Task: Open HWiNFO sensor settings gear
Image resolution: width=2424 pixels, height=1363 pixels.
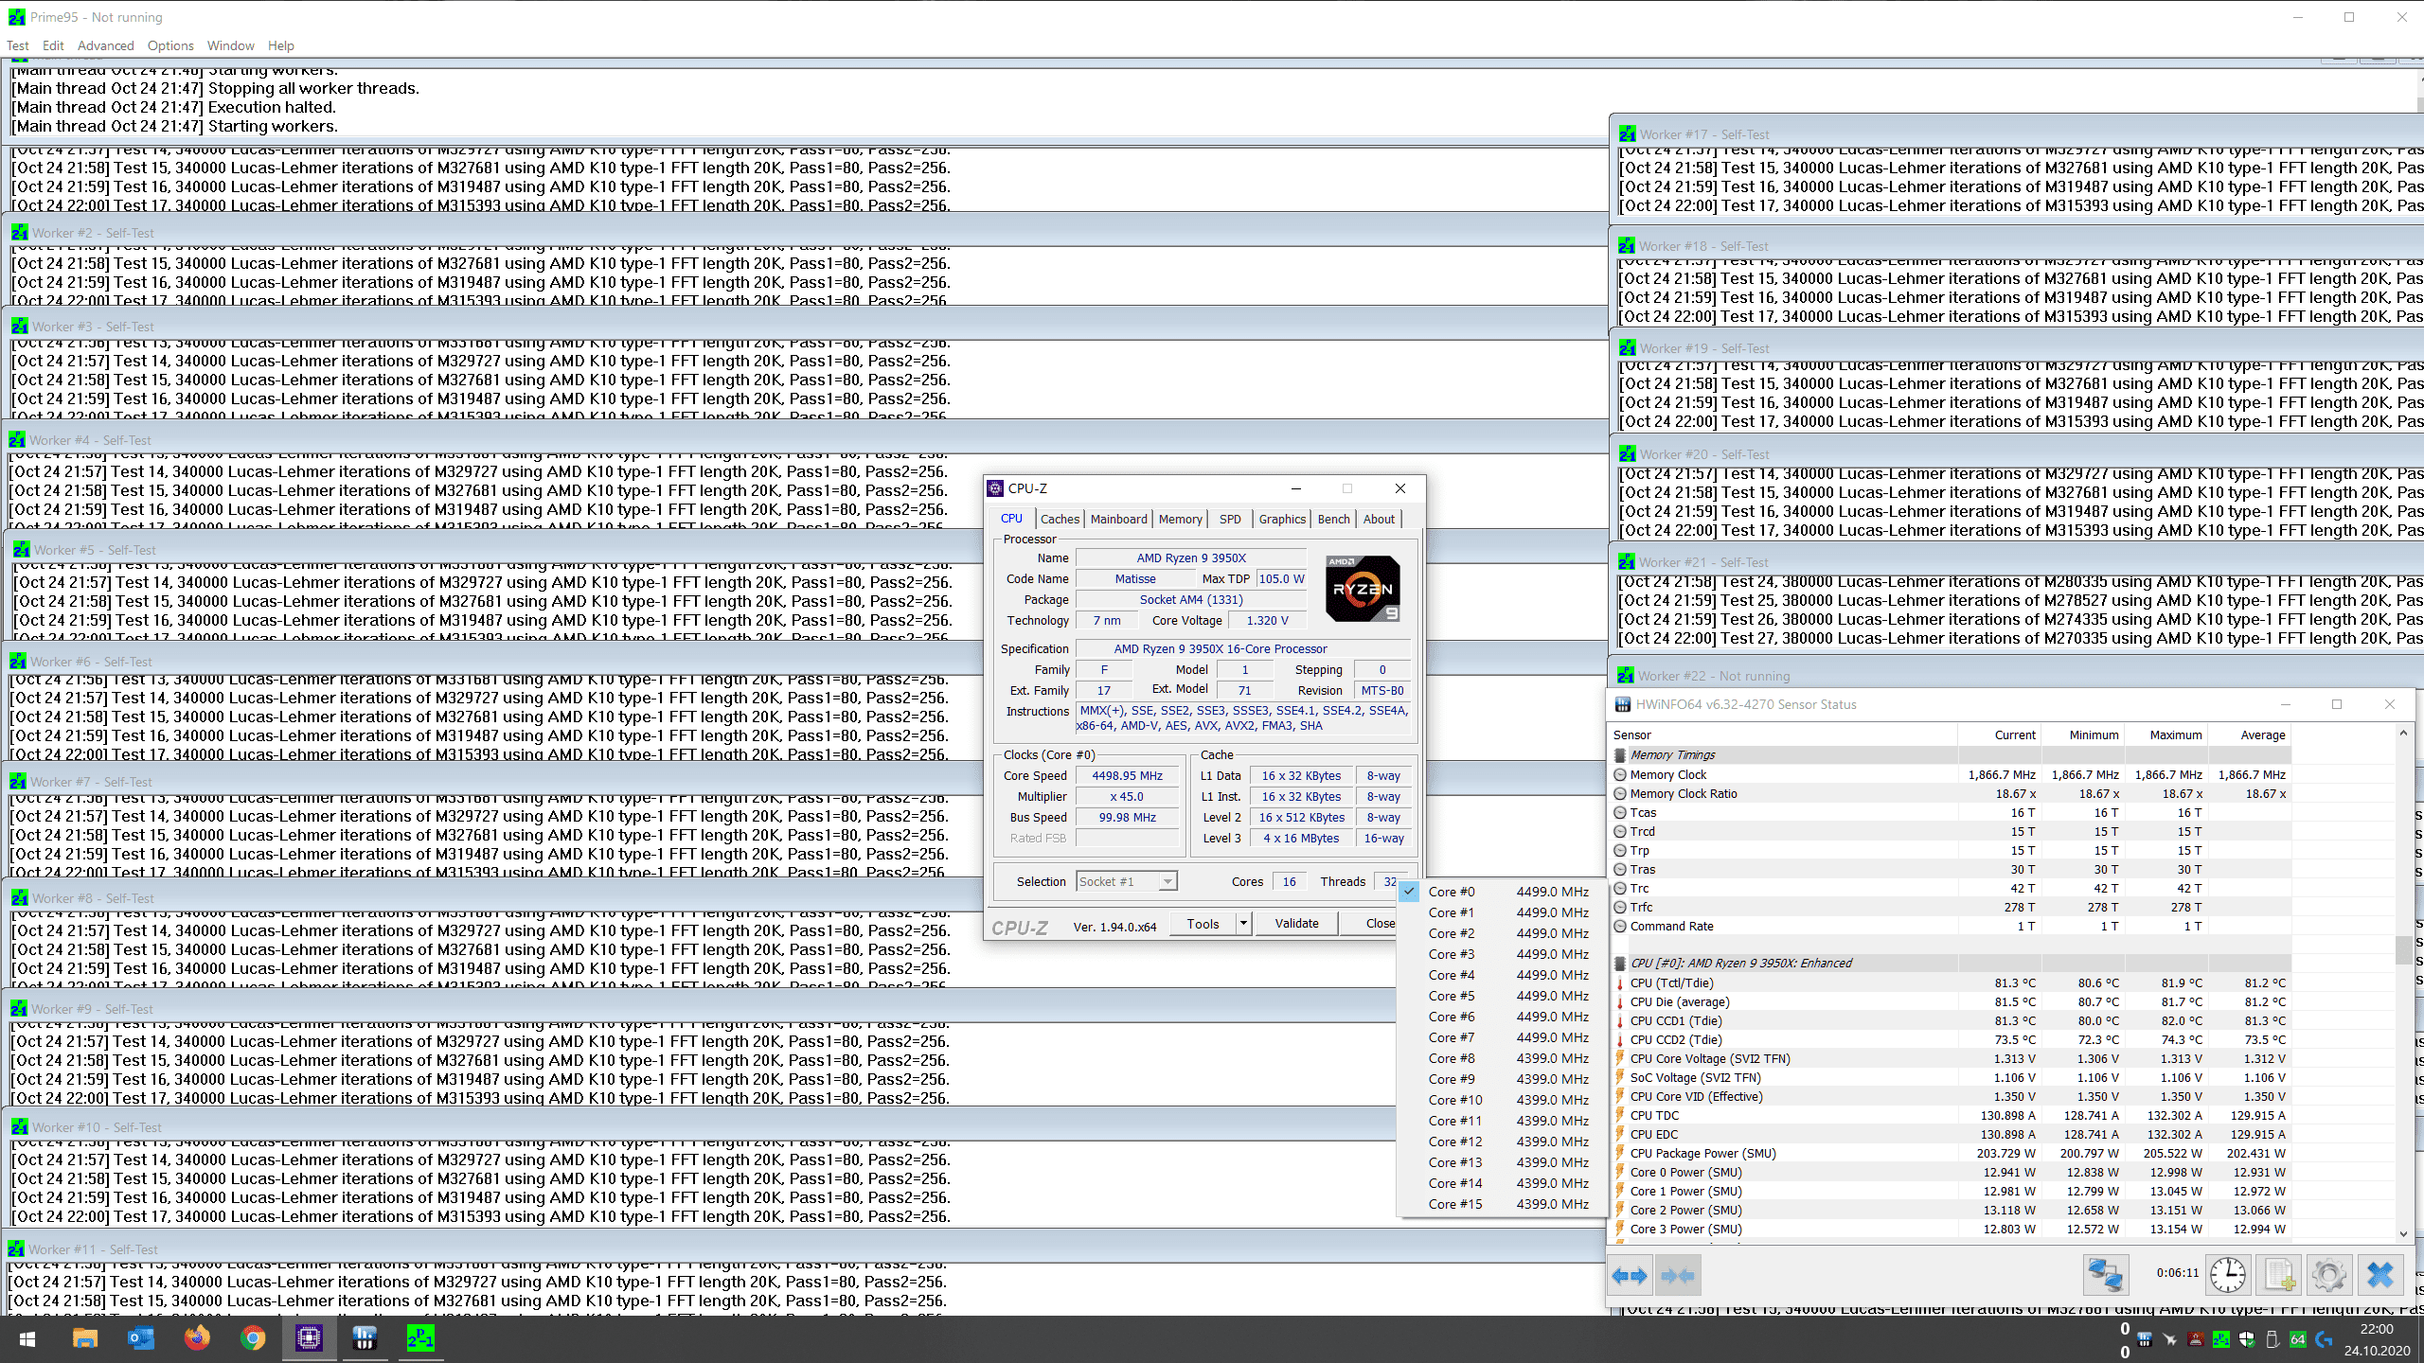Action: click(x=2329, y=1275)
